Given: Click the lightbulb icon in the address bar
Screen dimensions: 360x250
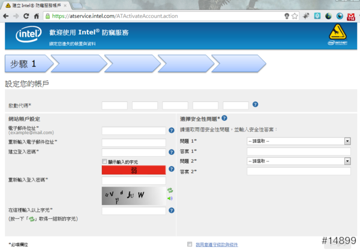Looking at the screenshot, I should (287, 16).
